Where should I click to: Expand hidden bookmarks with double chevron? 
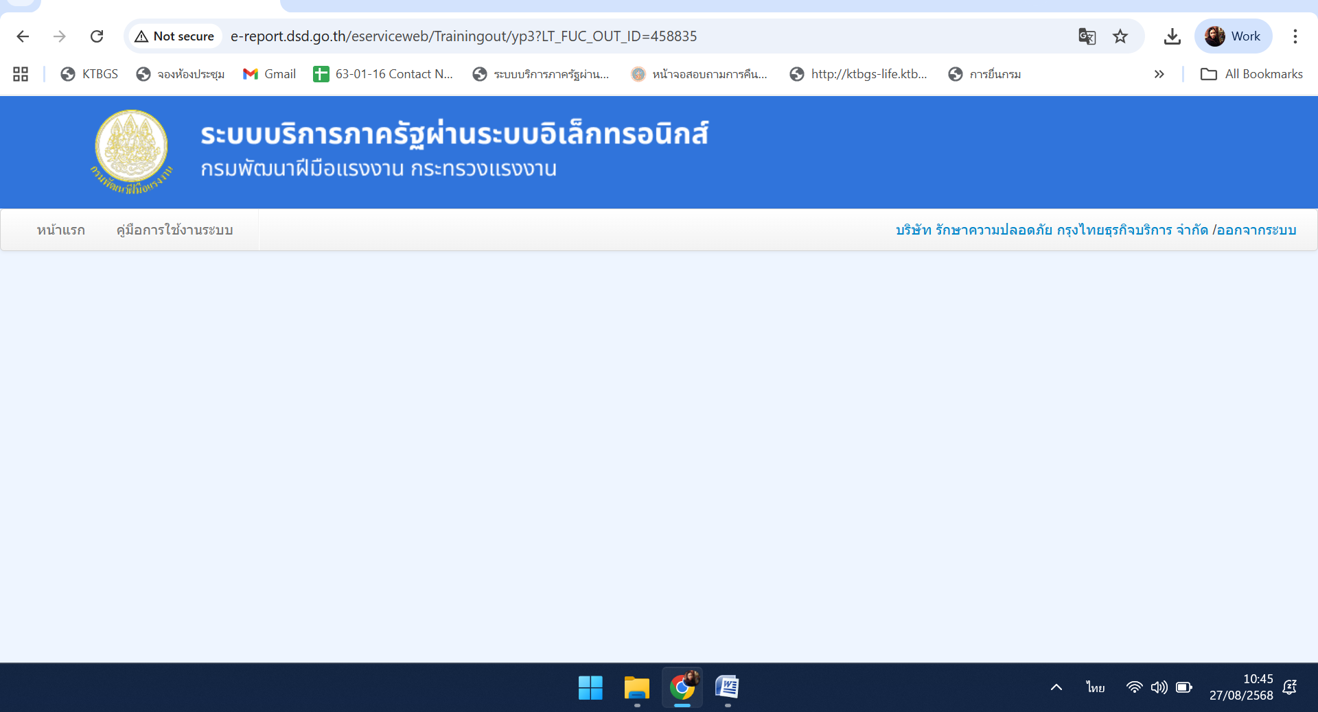point(1159,74)
